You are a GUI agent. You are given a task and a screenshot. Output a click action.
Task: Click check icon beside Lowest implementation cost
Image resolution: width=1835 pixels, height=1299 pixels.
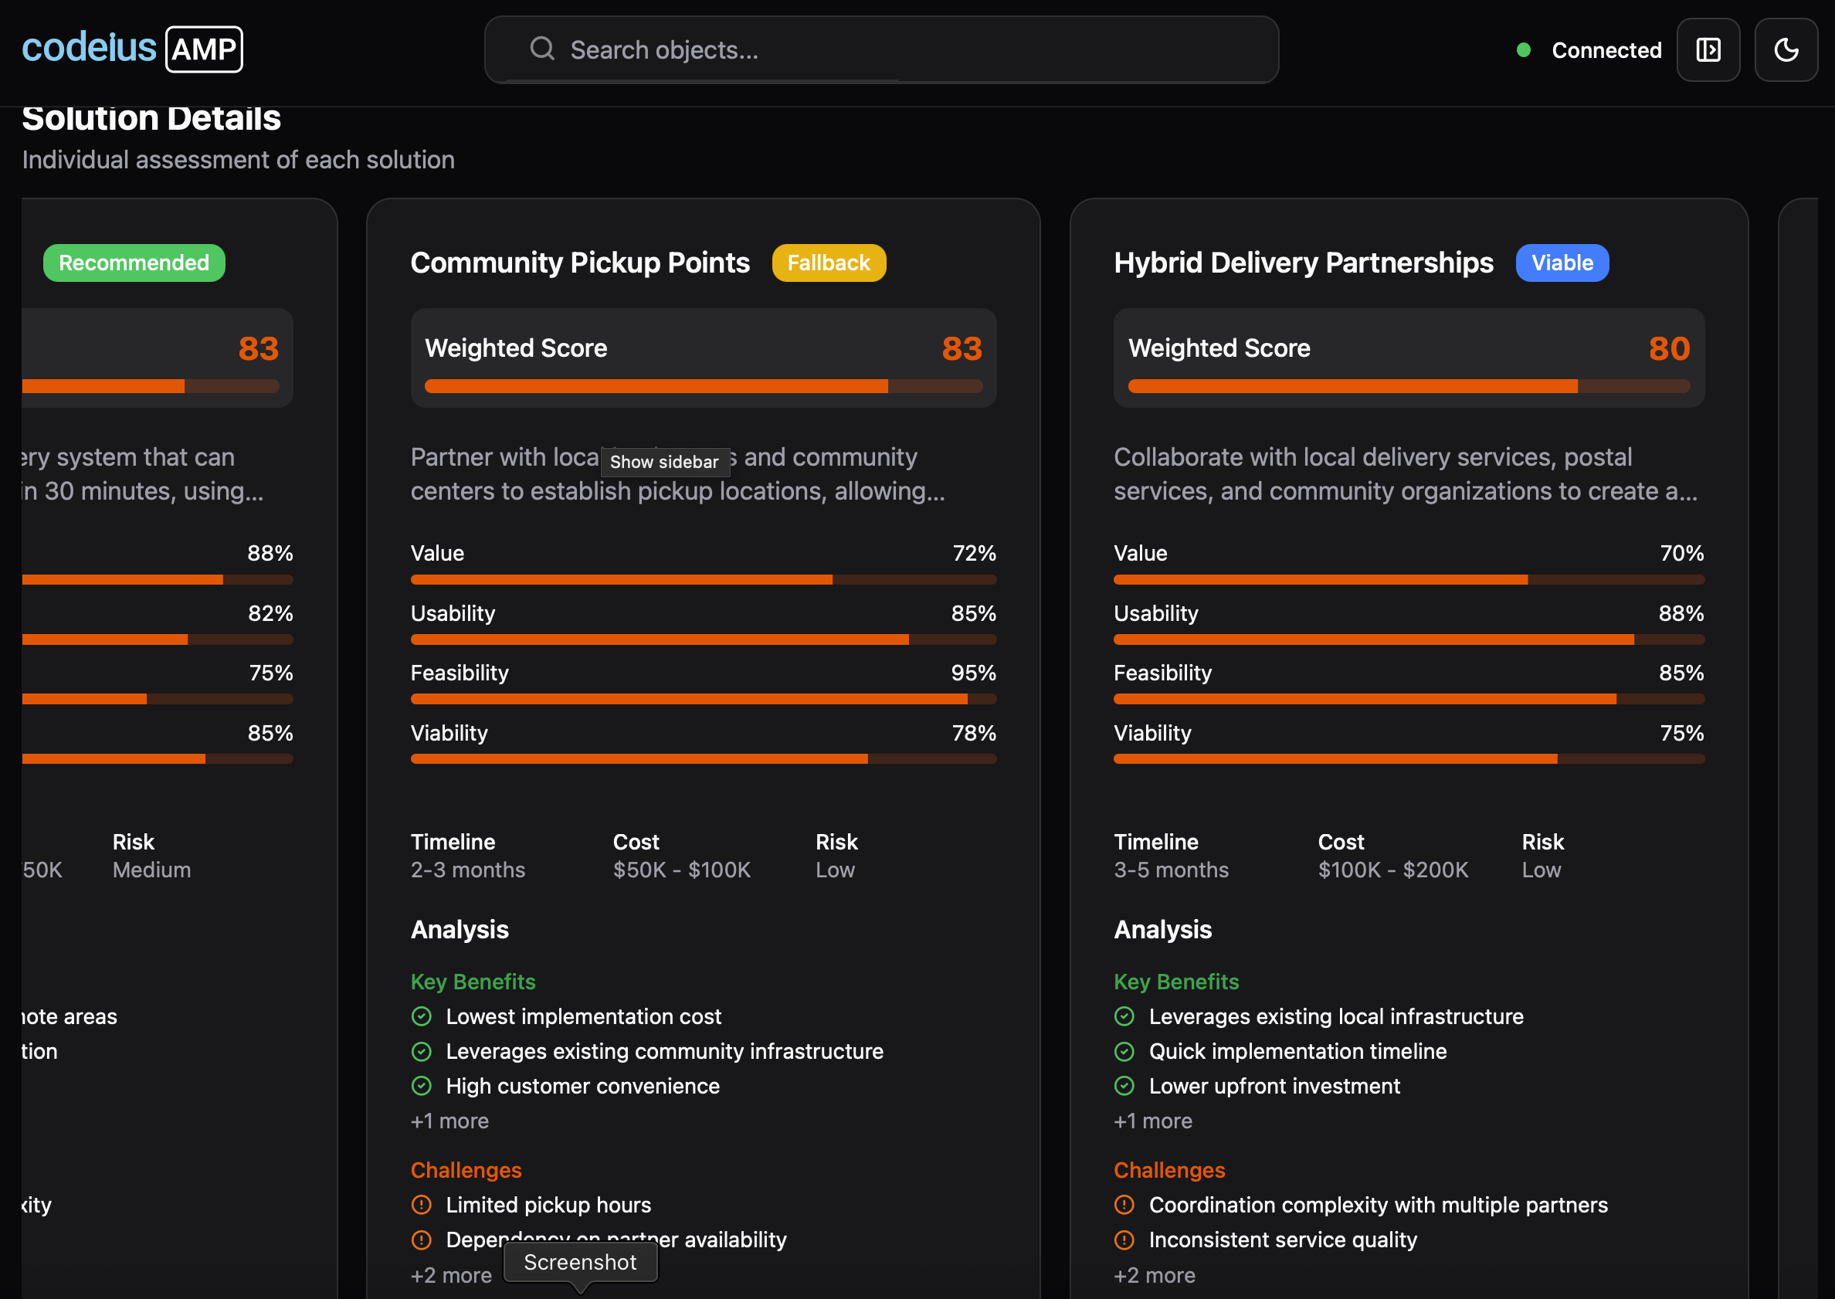[x=422, y=1016]
